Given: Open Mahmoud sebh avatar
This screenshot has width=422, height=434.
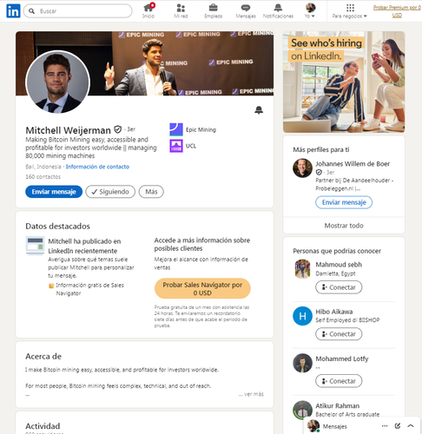Looking at the screenshot, I should [302, 269].
